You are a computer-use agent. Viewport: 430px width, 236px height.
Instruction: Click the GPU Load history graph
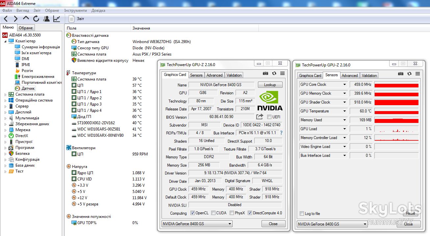pyautogui.click(x=396, y=129)
